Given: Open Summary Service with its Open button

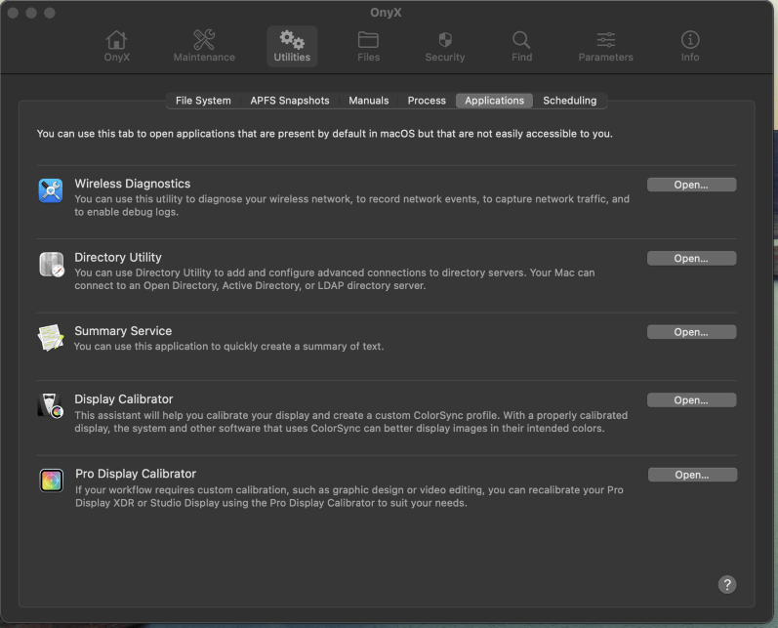Looking at the screenshot, I should [x=691, y=332].
